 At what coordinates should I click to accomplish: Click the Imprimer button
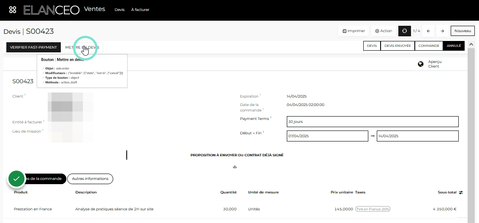pyautogui.click(x=354, y=31)
